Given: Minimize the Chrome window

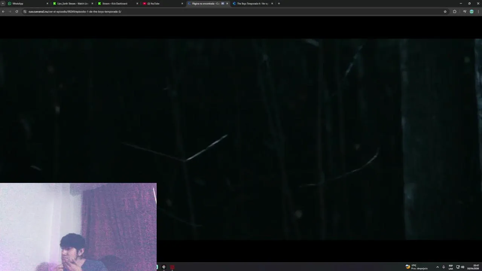Looking at the screenshot, I should point(461,3).
